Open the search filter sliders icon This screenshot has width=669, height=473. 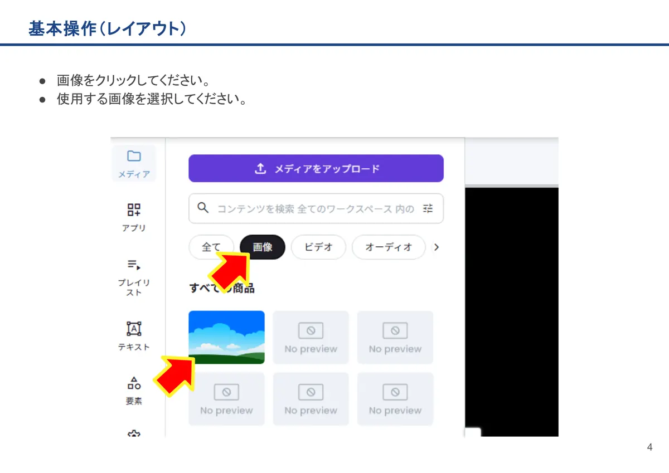pos(428,208)
